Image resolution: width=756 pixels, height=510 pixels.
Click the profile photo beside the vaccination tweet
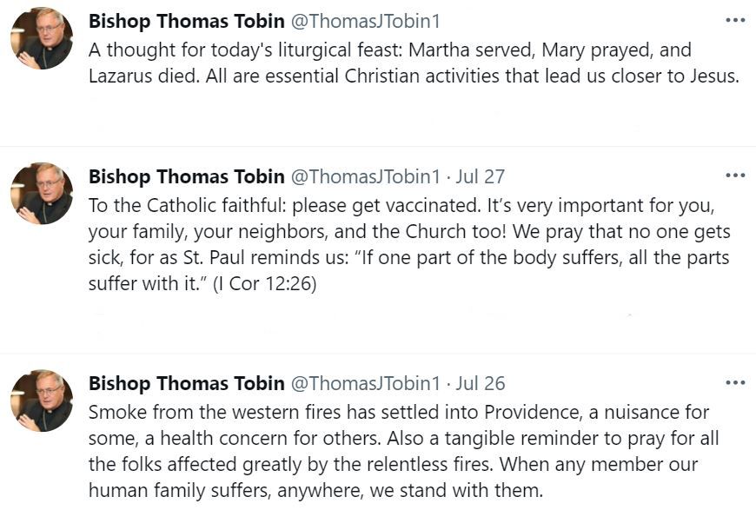pos(42,193)
